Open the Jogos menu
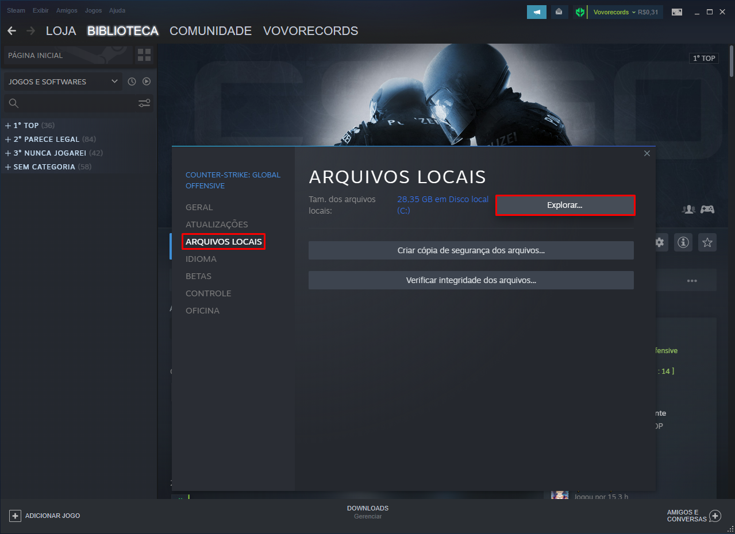The width and height of the screenshot is (735, 534). pos(93,11)
